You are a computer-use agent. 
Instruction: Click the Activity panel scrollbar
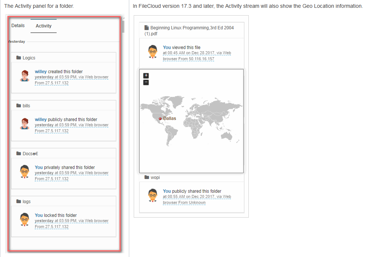(x=123, y=26)
